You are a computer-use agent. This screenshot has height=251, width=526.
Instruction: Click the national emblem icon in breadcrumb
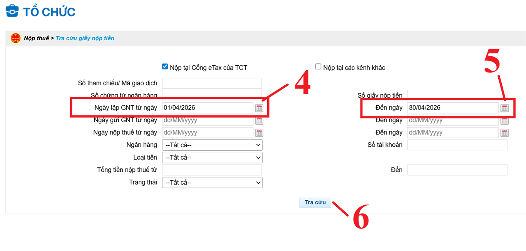[16, 38]
